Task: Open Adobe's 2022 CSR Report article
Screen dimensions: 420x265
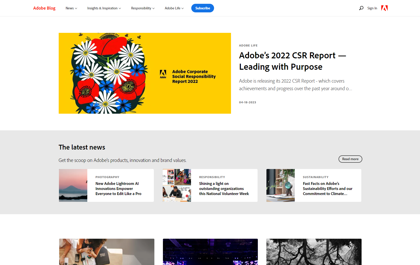Action: [292, 61]
